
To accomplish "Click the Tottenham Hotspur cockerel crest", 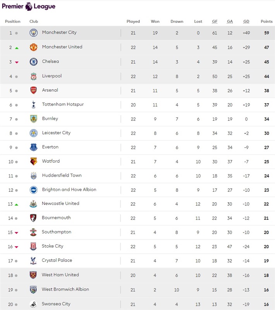I will 34,105.
